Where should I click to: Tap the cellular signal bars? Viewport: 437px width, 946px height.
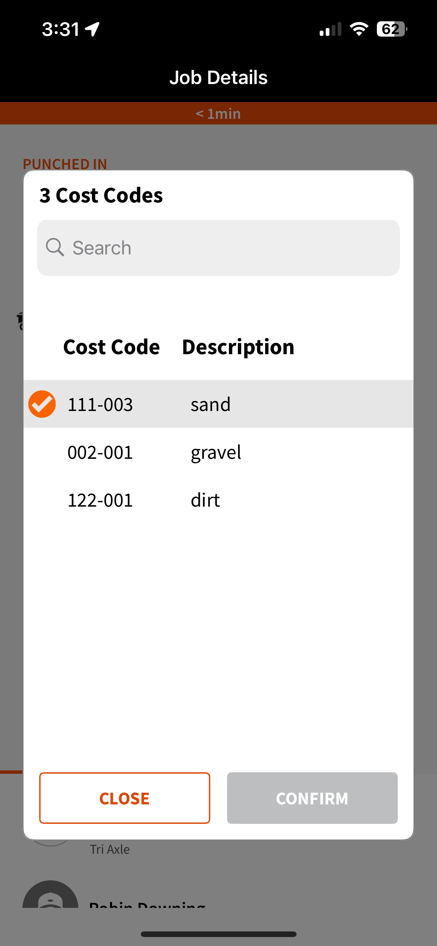point(331,29)
